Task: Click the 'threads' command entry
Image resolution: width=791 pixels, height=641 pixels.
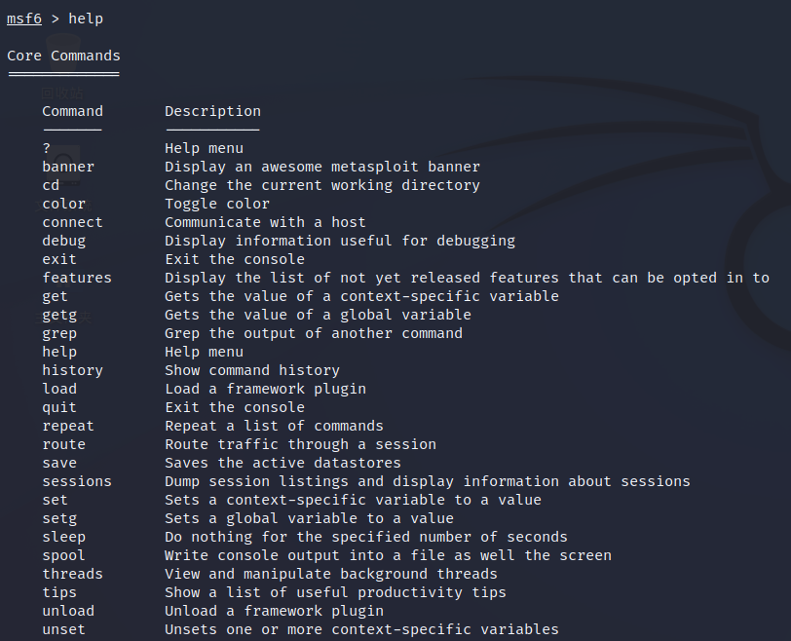Action: tap(73, 574)
